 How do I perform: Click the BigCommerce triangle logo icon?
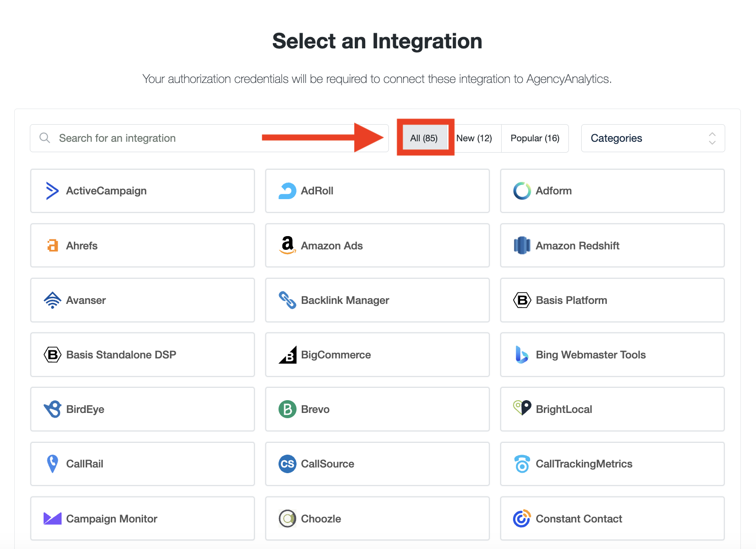click(x=288, y=355)
